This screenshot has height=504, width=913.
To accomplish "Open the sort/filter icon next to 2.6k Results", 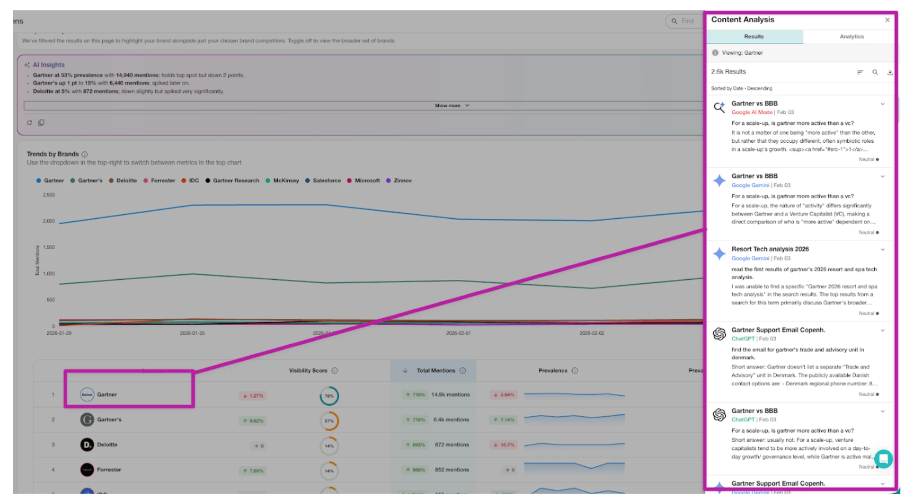I will pos(860,72).
